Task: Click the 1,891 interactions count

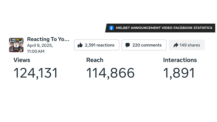Action: [x=179, y=73]
